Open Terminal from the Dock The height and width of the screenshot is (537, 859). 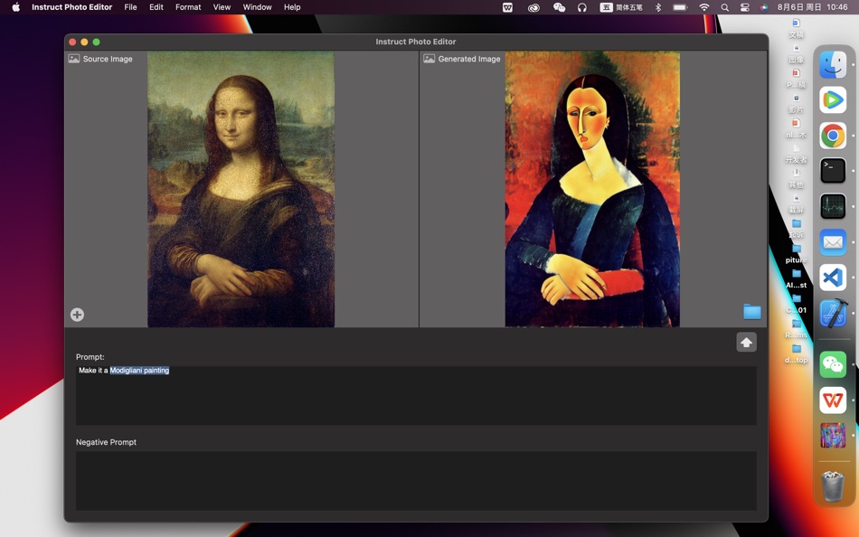(x=833, y=171)
